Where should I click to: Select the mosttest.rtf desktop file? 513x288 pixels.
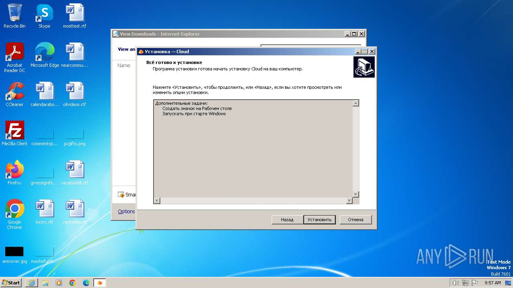[x=75, y=16]
